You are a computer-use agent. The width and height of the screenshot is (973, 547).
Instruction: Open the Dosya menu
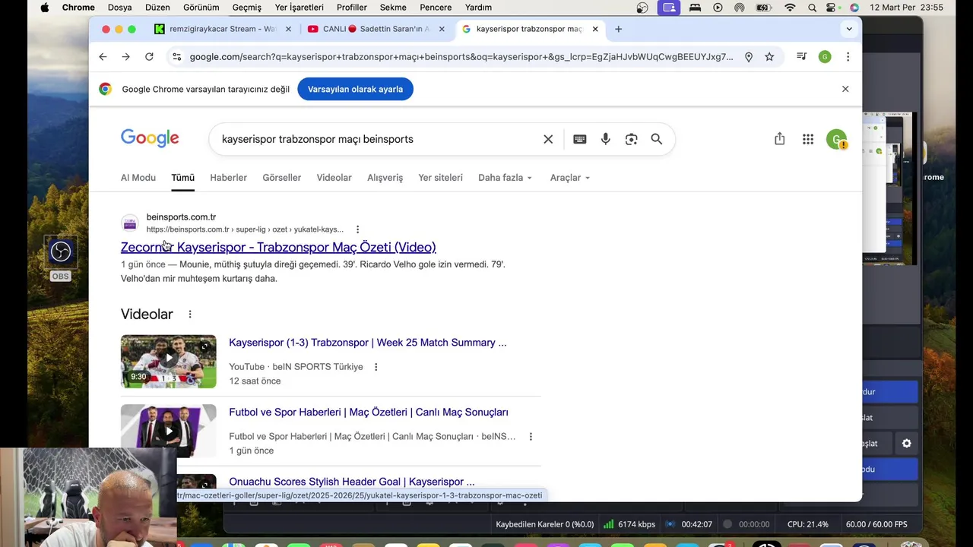tap(120, 8)
